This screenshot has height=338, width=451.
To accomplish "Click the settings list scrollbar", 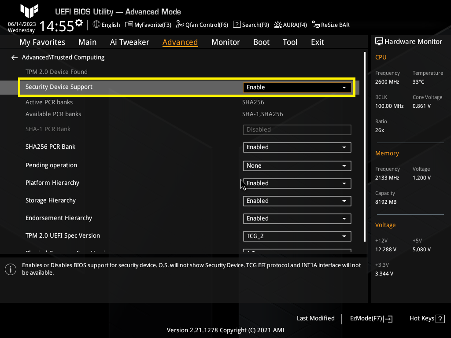I will tap(365, 147).
